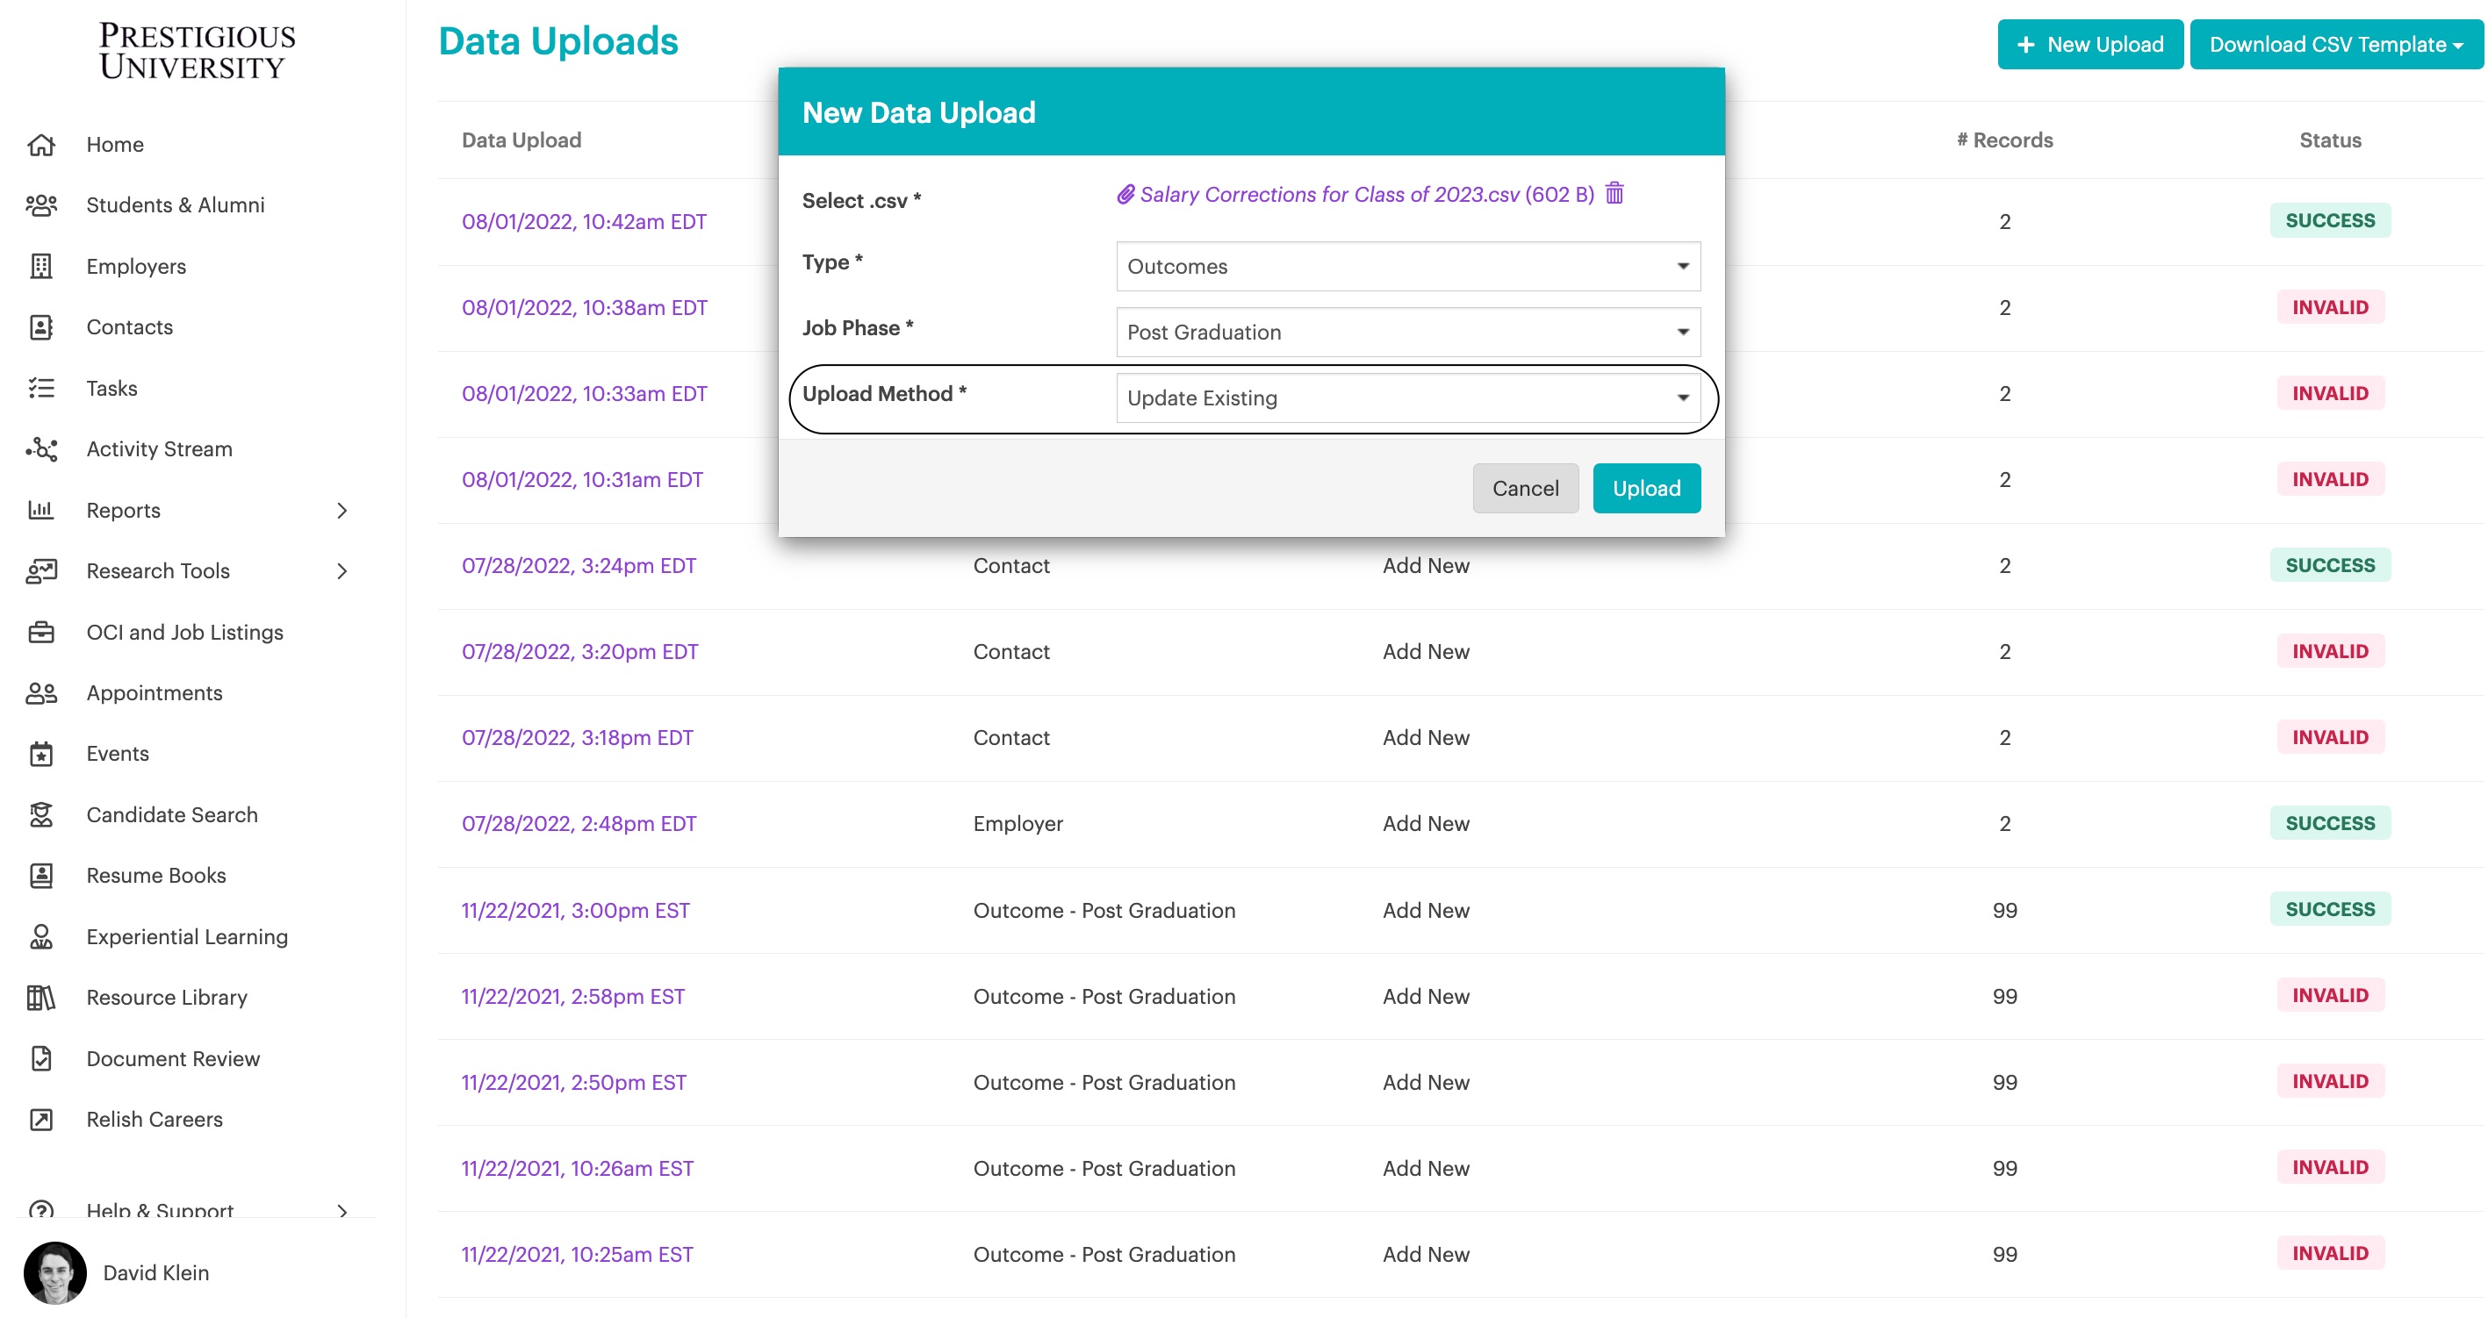This screenshot has height=1318, width=2488.
Task: Click David Klein user name
Action: tap(155, 1272)
